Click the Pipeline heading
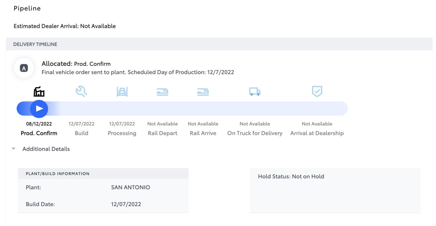This screenshot has width=436, height=226. coord(27,8)
